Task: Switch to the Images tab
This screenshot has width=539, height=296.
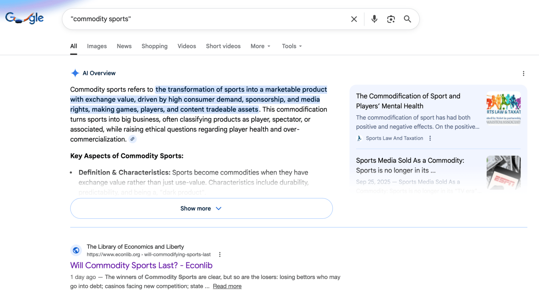Action: point(97,46)
